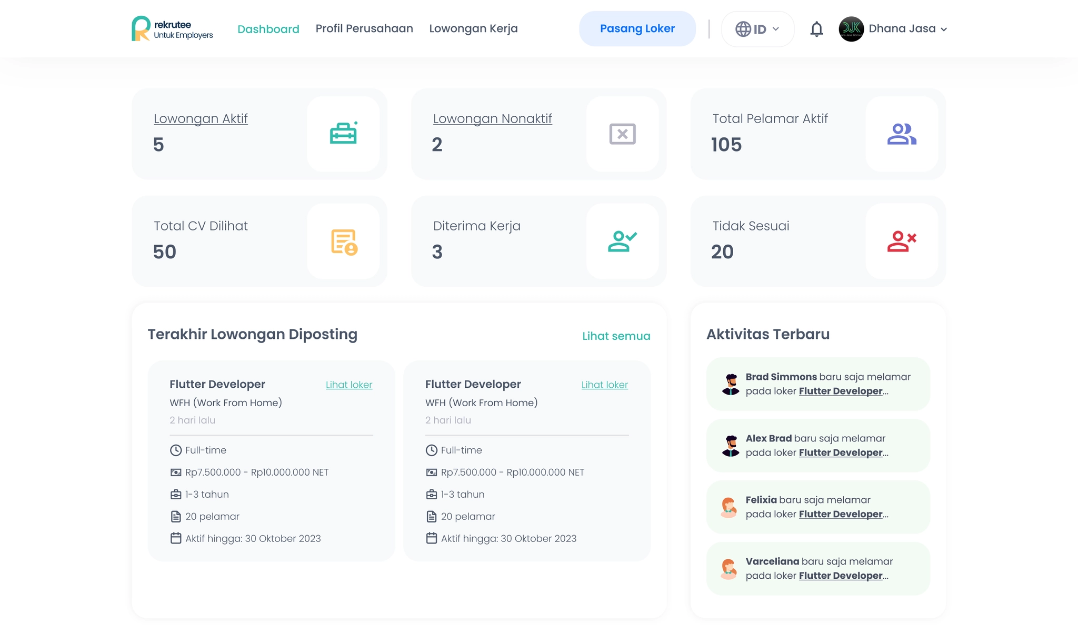Click the Lowongan Aktif title link
1078x634 pixels.
coord(201,118)
